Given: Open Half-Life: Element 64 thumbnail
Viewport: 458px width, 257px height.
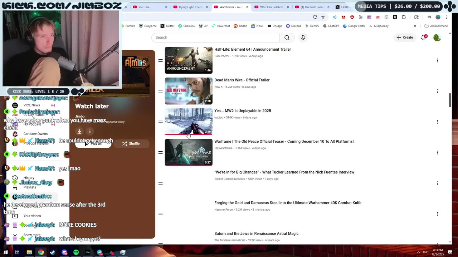Looking at the screenshot, I should click(x=189, y=60).
